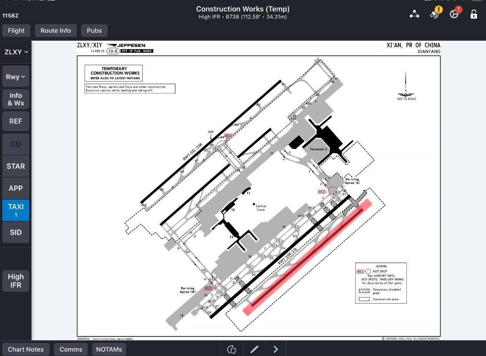Tap the T2 terminal label
Screen dimensions: 486x356
pyautogui.click(x=233, y=210)
